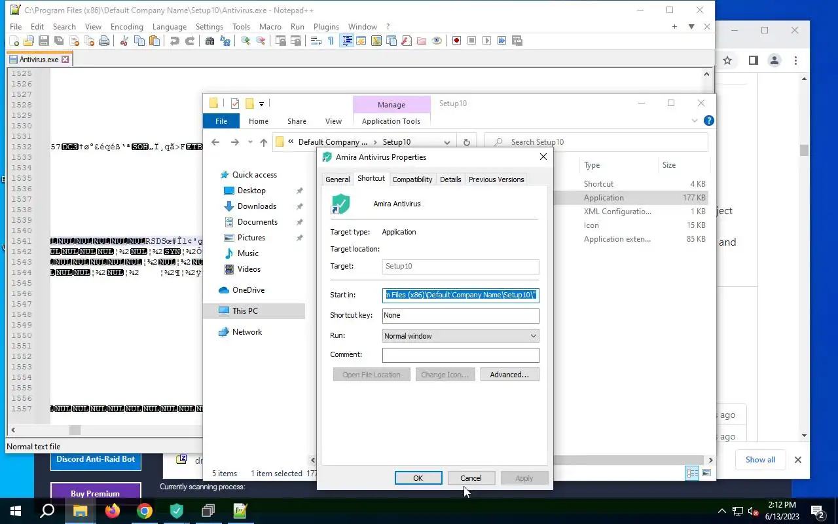Image resolution: width=838 pixels, height=524 pixels.
Task: Toggle Show all characters pilcrow icon
Action: pyautogui.click(x=331, y=41)
